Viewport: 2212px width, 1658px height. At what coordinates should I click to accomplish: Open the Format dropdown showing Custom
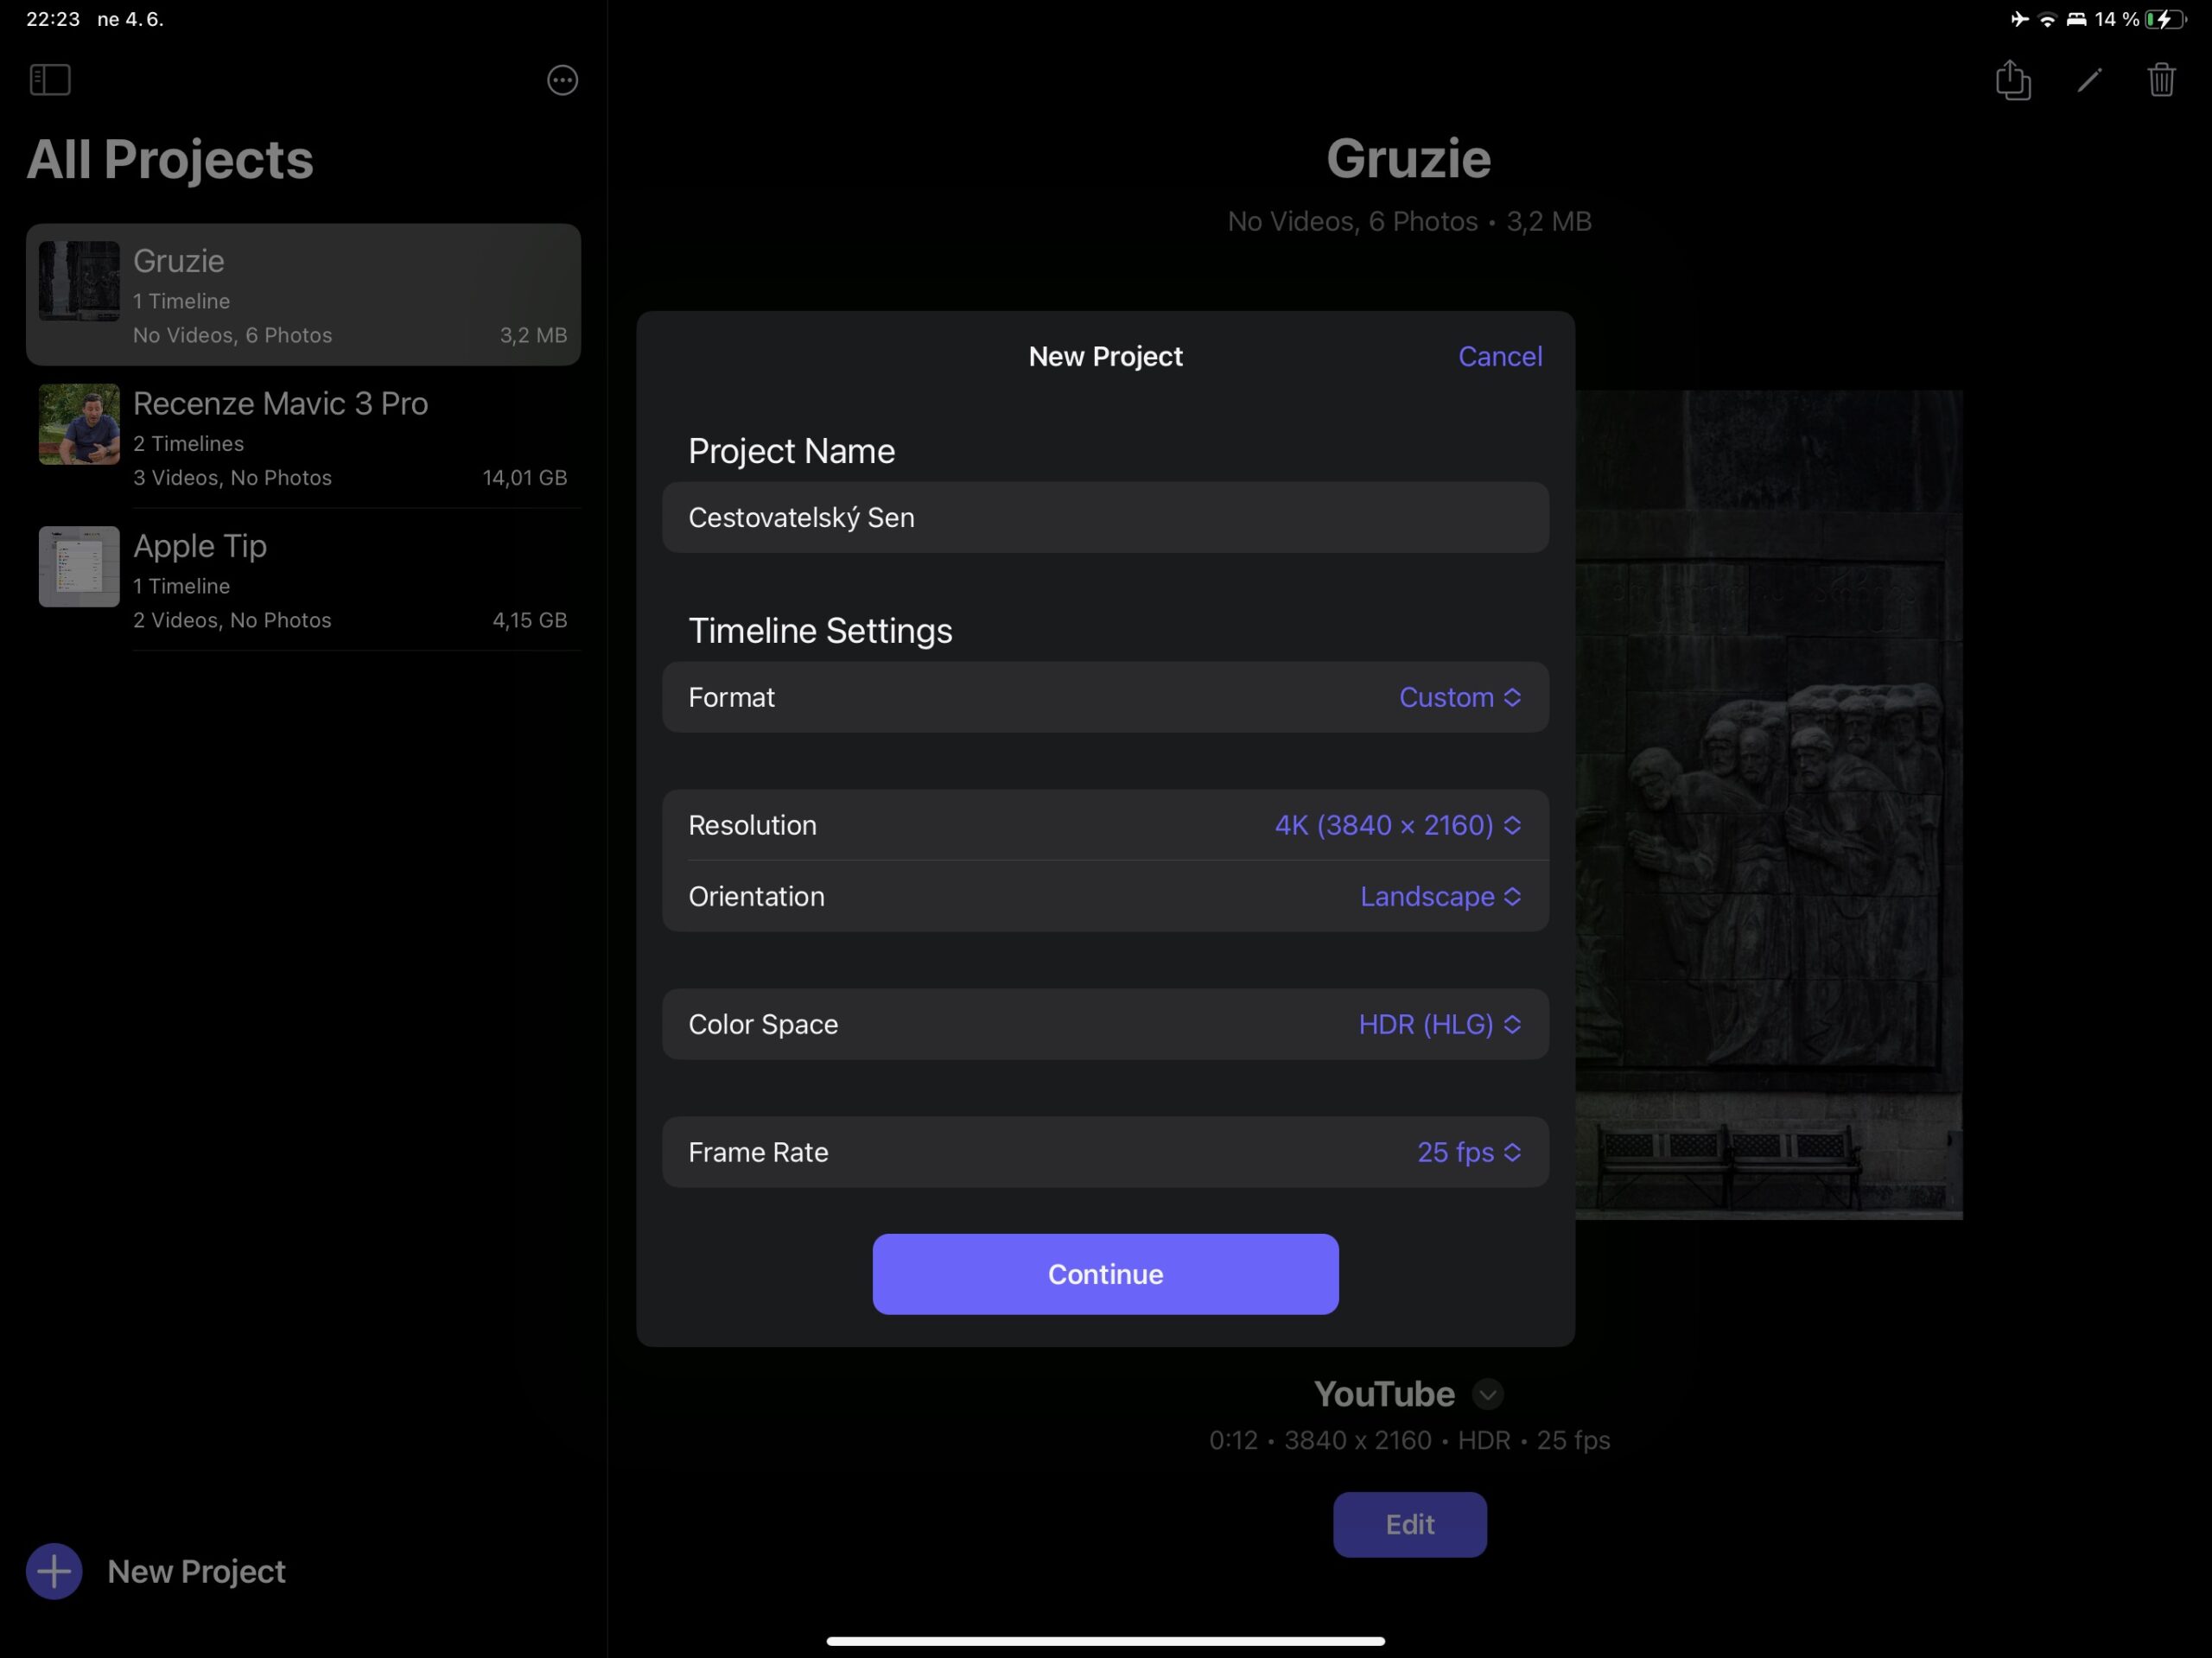pos(1459,697)
